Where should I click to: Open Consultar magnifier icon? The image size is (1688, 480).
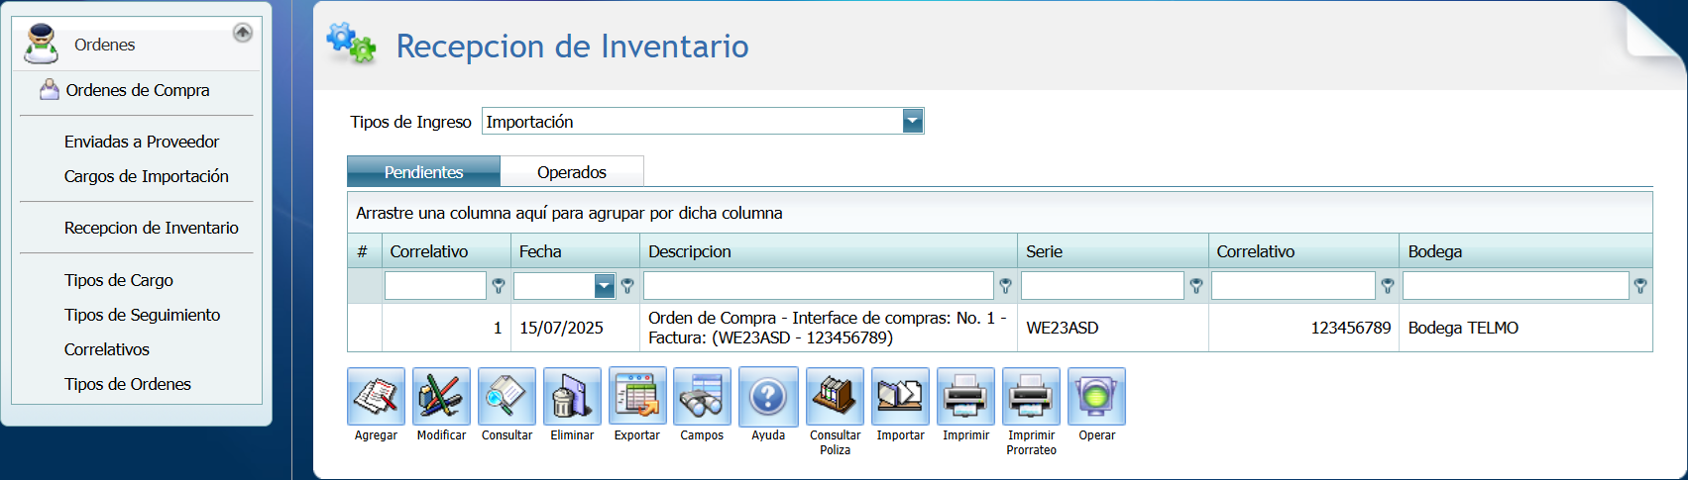click(506, 397)
